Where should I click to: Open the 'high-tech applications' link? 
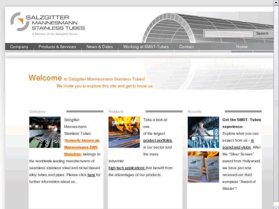[127, 168]
